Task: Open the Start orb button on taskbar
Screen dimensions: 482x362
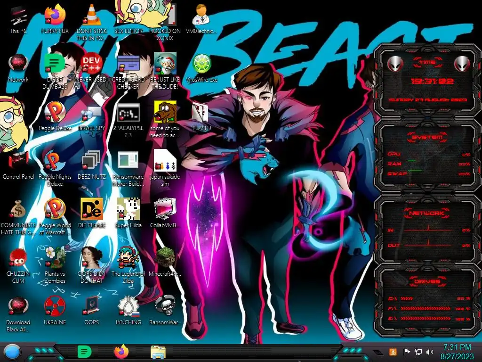Action: pos(12,352)
